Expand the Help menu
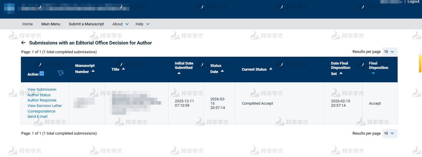The image size is (422, 157). coord(142,24)
